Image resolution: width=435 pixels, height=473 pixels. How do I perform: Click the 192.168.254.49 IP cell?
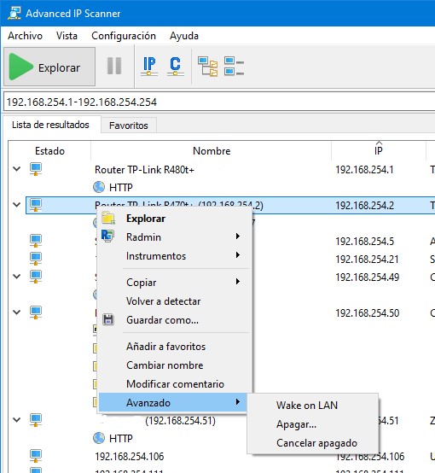pyautogui.click(x=367, y=277)
